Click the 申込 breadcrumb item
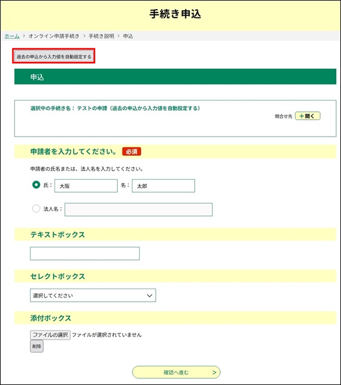341x385 pixels. (128, 36)
